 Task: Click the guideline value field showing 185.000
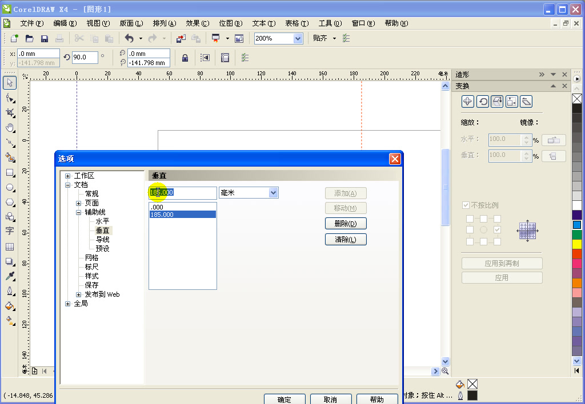pyautogui.click(x=182, y=193)
